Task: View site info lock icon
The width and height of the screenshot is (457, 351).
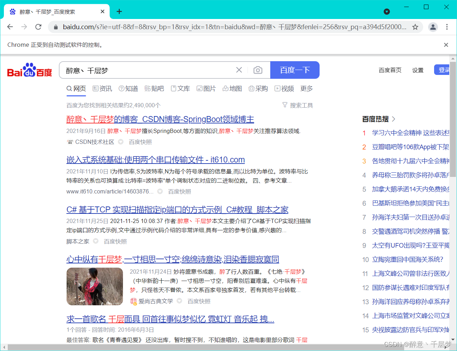Action: click(55, 27)
